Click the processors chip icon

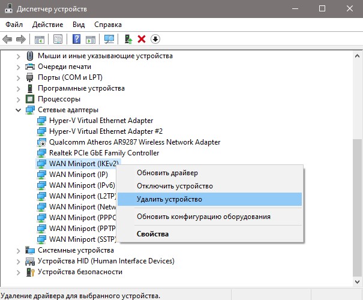(x=30, y=99)
